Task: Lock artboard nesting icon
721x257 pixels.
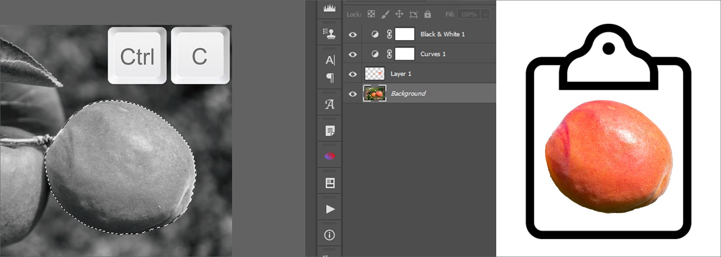Action: point(413,14)
